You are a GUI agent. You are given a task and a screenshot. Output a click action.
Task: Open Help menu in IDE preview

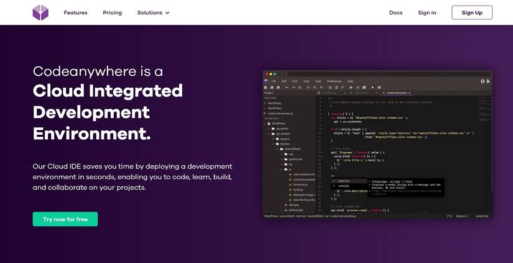(x=350, y=81)
